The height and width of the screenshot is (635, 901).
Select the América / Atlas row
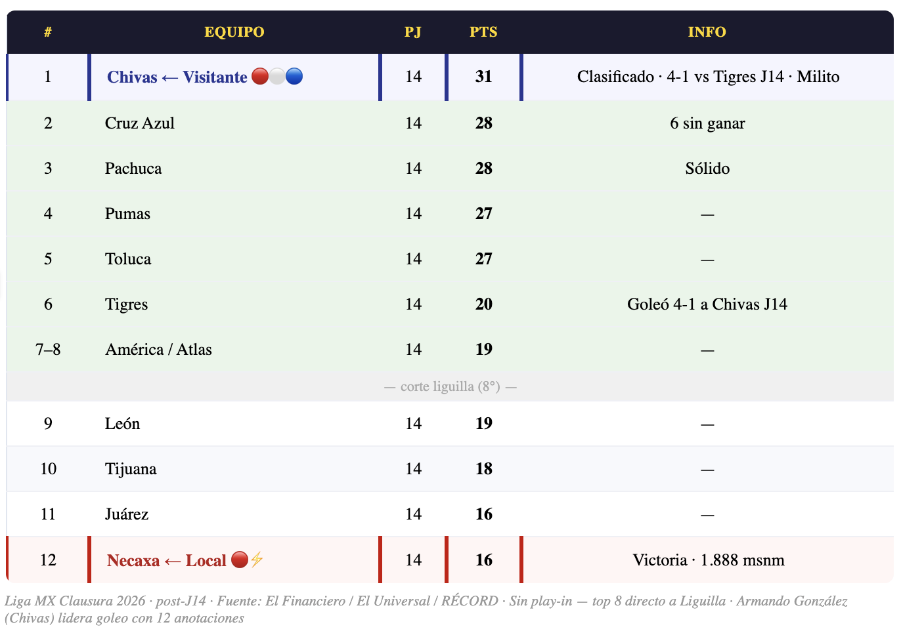coord(158,350)
